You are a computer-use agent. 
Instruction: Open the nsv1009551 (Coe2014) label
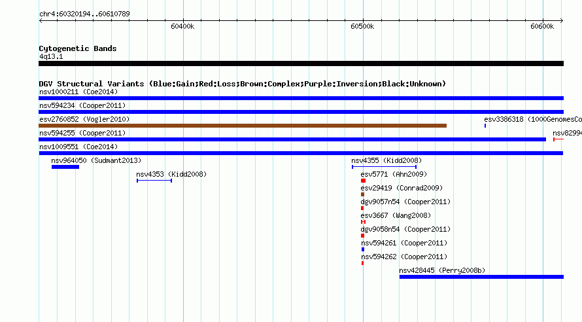click(x=78, y=147)
